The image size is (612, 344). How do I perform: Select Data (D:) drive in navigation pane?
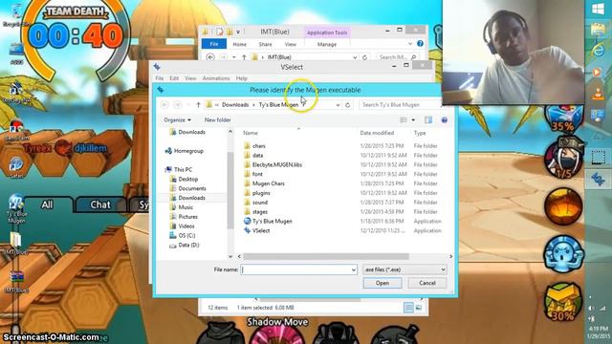[185, 245]
